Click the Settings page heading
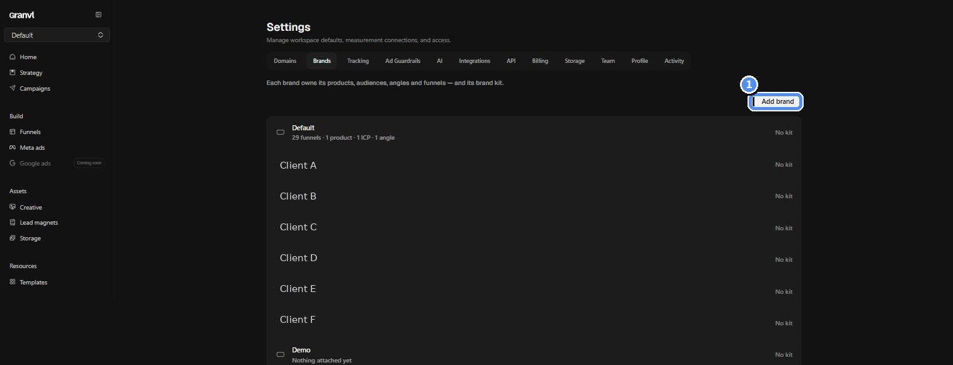 [289, 27]
